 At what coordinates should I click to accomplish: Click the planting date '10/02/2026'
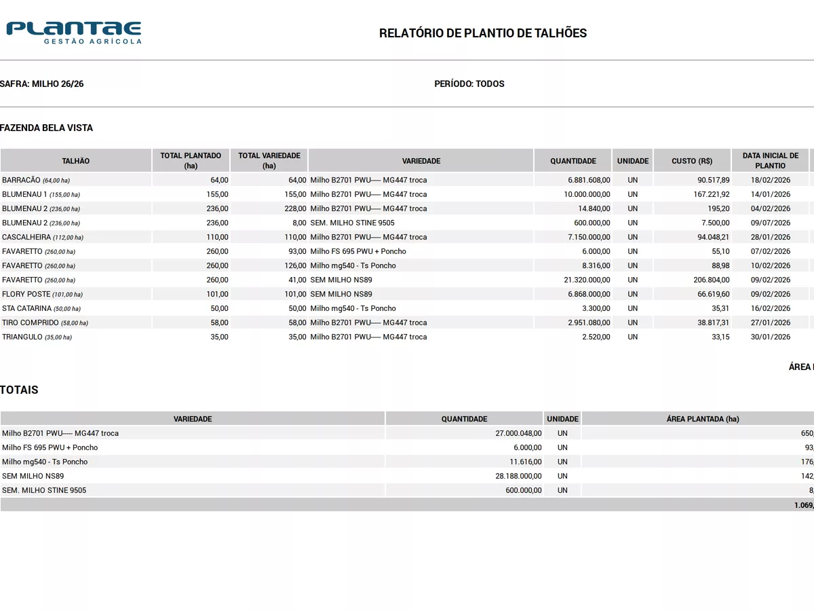pyautogui.click(x=771, y=265)
